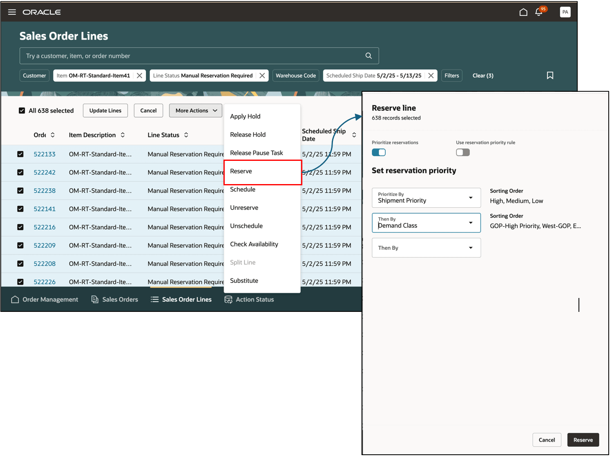
Task: Open the Warehouse Code filter chip
Action: pos(296,76)
